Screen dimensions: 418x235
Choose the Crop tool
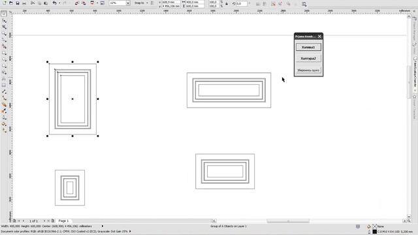tap(4, 27)
